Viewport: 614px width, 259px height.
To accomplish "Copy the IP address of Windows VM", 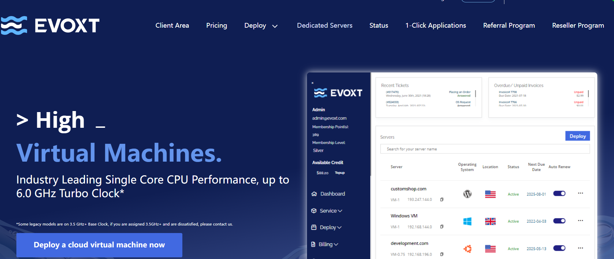I will tap(442, 227).
